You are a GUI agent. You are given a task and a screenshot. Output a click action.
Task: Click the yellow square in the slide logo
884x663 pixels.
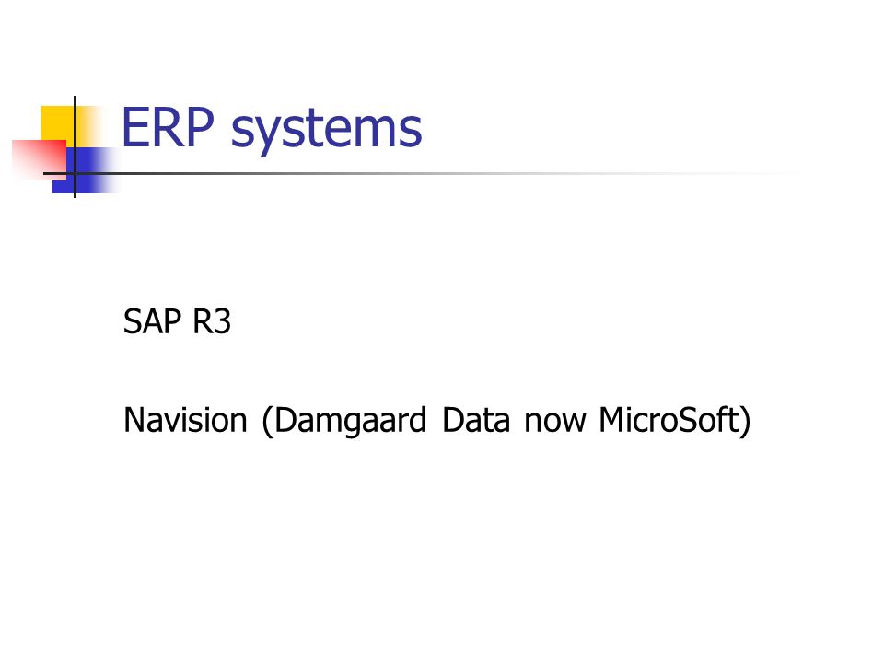coord(56,123)
